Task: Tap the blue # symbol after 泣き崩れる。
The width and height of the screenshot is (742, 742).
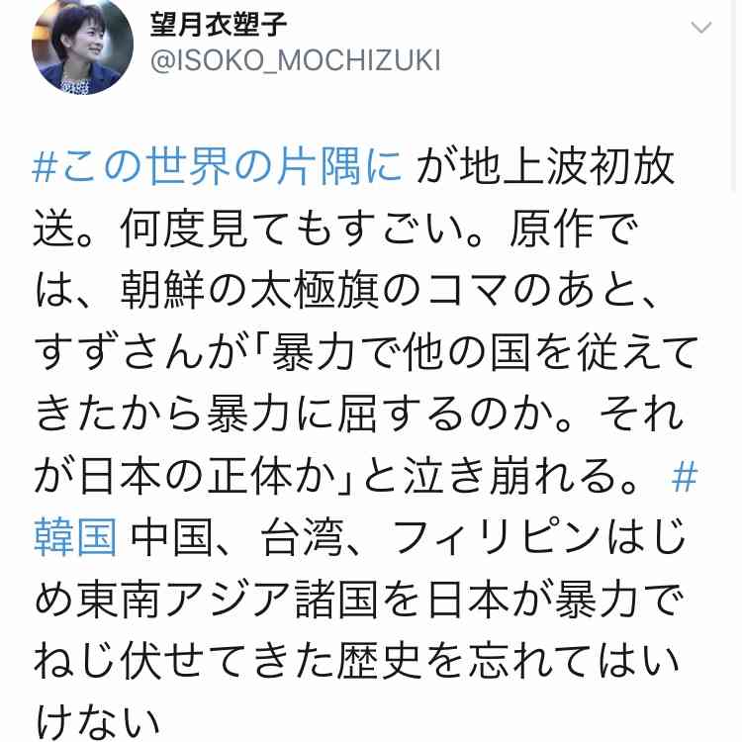Action: (684, 476)
